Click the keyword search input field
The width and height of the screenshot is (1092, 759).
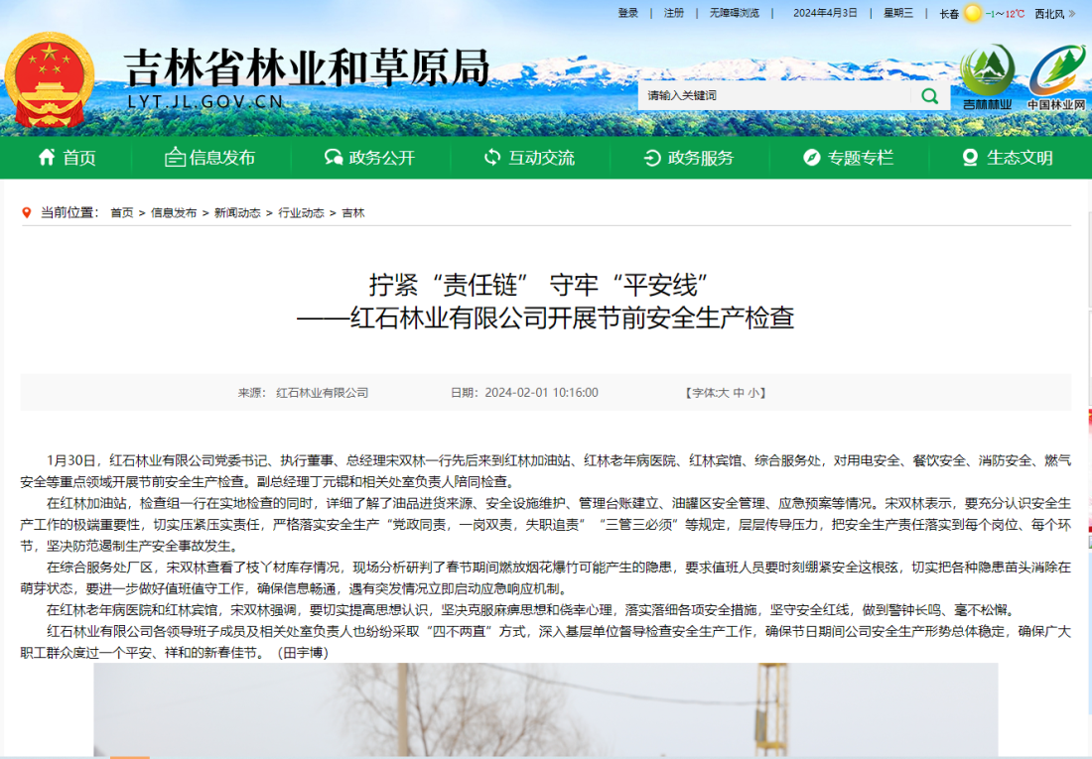pos(774,95)
